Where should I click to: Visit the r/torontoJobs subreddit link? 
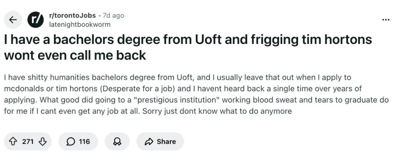[x=72, y=16]
